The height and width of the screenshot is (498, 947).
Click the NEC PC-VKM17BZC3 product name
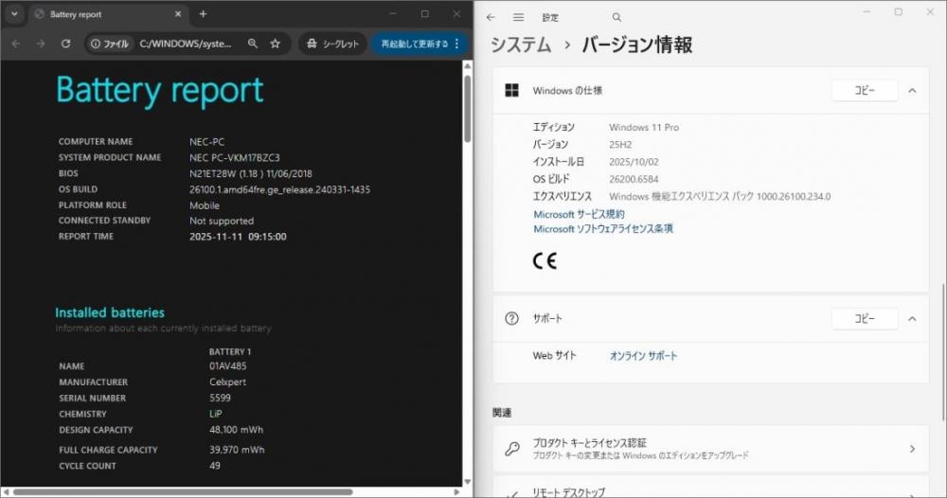[x=234, y=157]
